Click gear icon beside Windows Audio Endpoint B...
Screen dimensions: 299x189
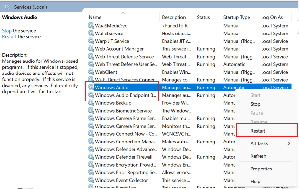tap(91, 95)
